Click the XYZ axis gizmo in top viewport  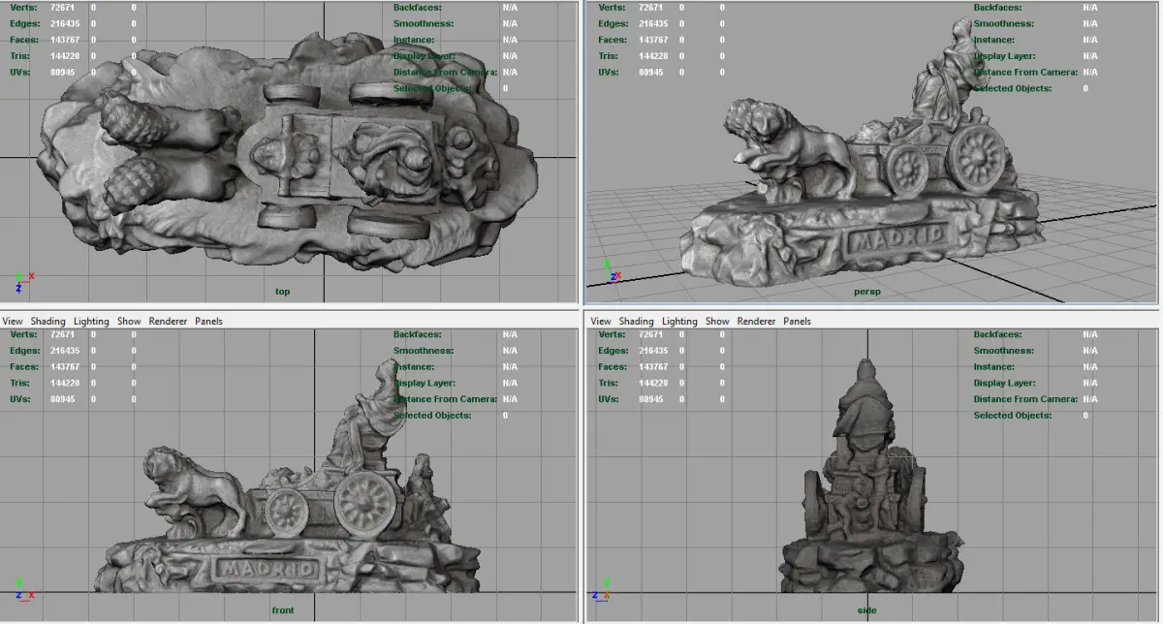coord(23,282)
